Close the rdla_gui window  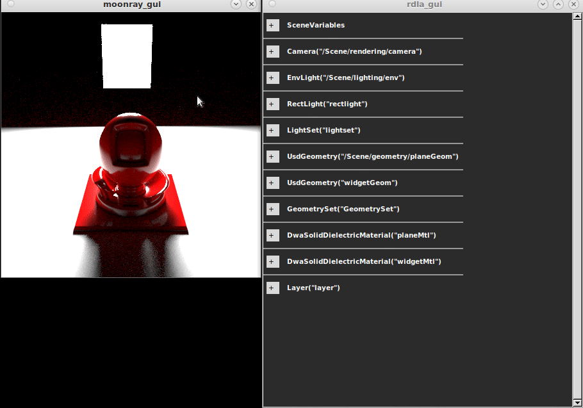pos(573,4)
